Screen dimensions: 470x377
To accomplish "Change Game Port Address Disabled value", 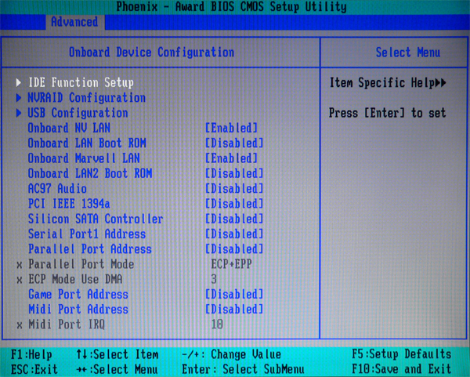I will 234,294.
